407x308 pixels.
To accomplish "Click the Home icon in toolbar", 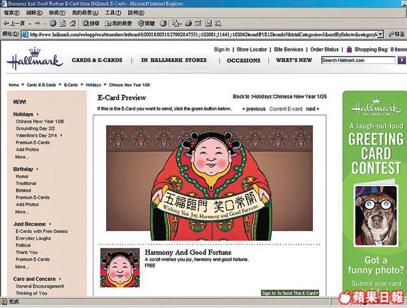I will pyautogui.click(x=73, y=23).
